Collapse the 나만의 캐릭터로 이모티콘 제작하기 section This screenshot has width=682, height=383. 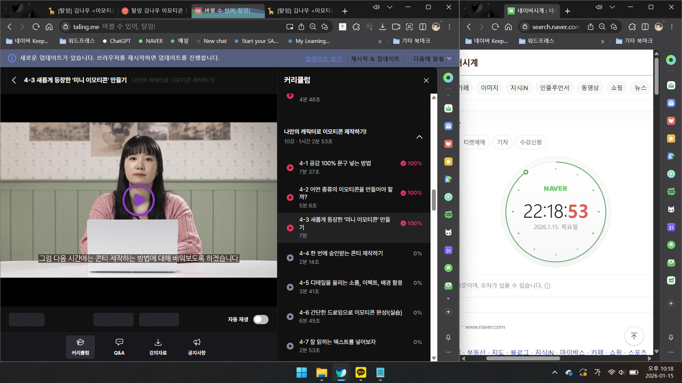click(x=419, y=137)
